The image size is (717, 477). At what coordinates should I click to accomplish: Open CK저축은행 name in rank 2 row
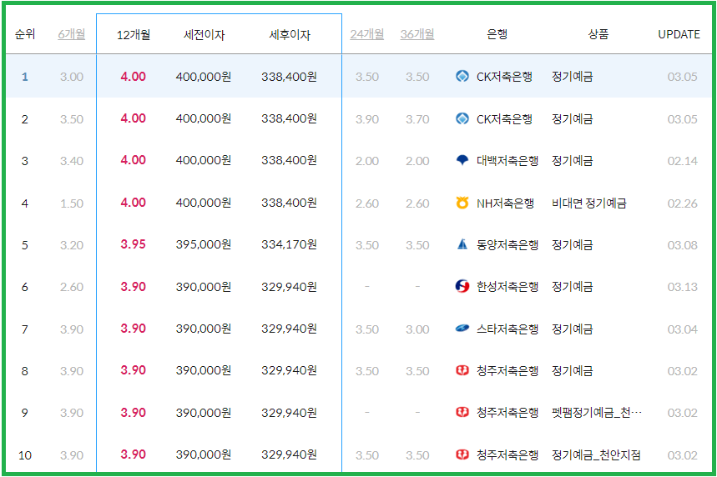click(x=504, y=119)
